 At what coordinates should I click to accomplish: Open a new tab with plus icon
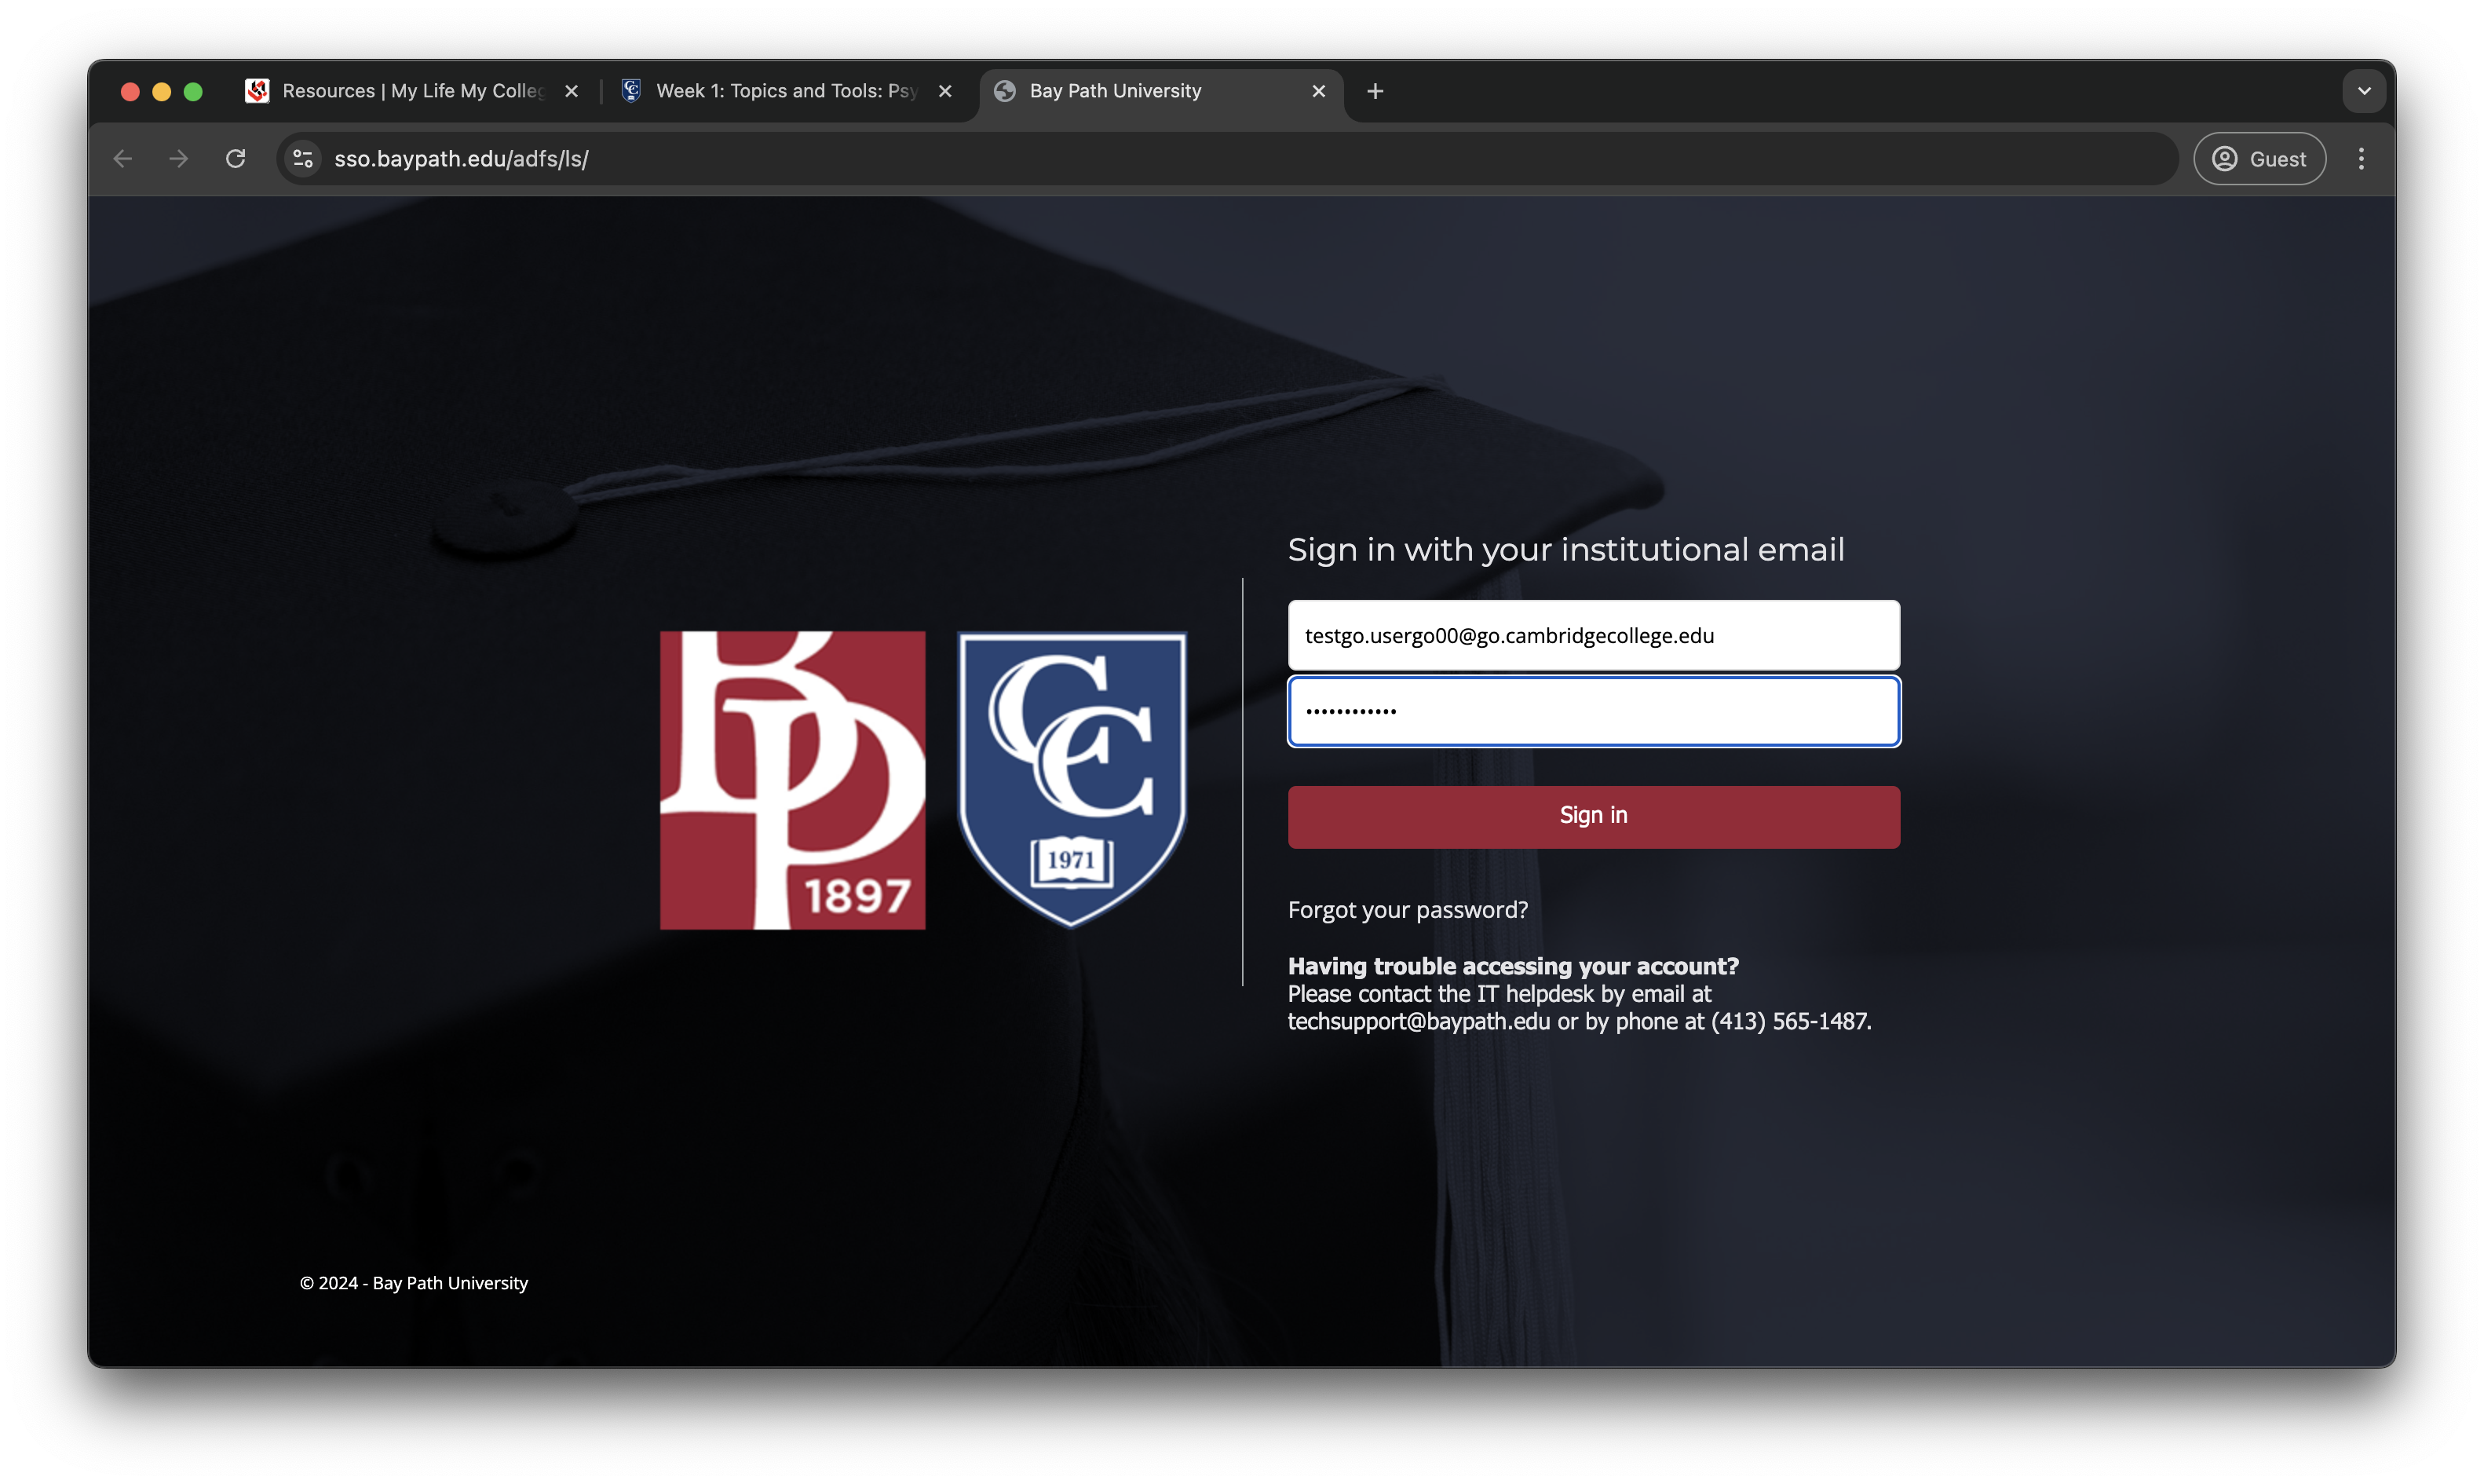point(1375,91)
